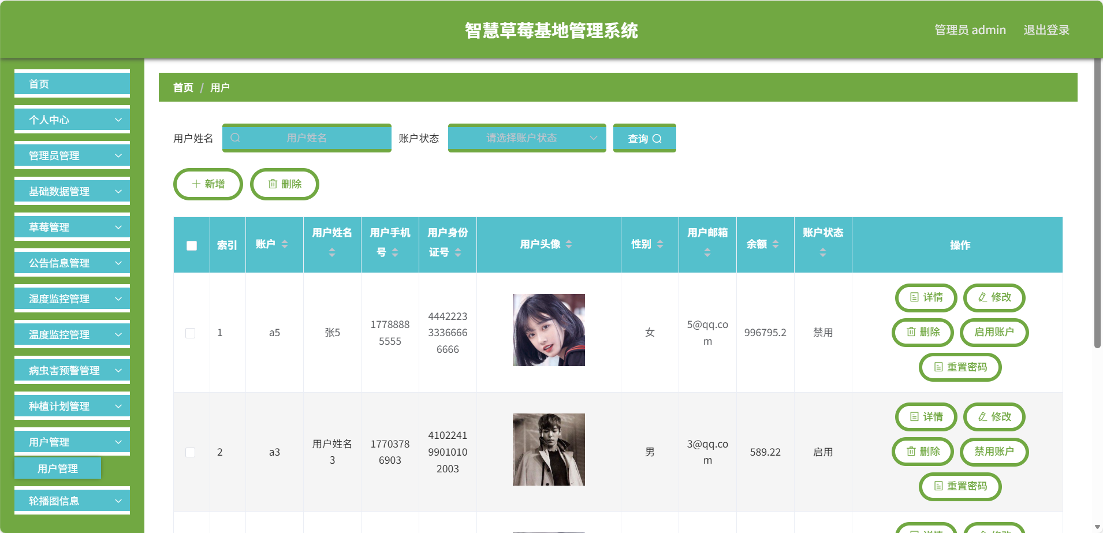Expand 湿度监控管理 sidebar menu
The image size is (1103, 533).
72,299
